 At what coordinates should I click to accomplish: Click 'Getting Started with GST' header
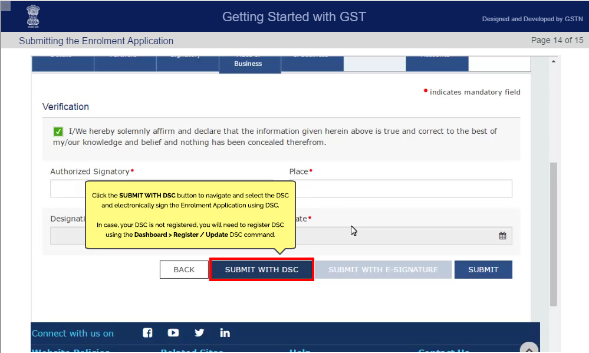[294, 17]
